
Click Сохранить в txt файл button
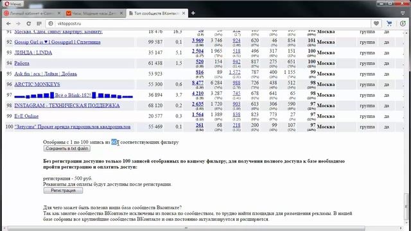pos(67,148)
